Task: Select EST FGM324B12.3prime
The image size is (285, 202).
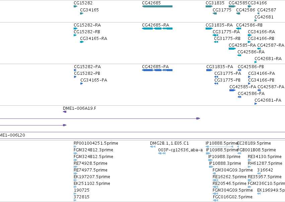Action: click(x=93, y=150)
